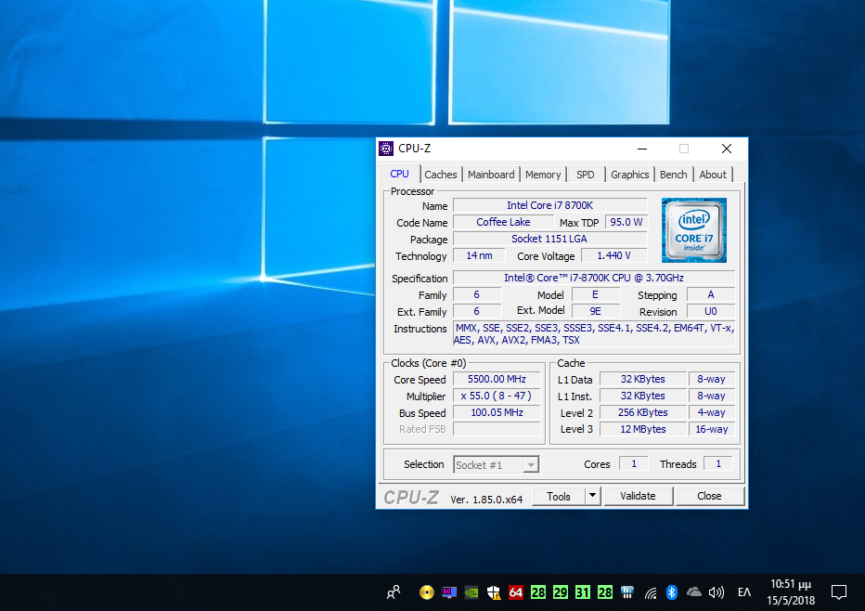Click the CPU-Z app icon in title bar

386,149
